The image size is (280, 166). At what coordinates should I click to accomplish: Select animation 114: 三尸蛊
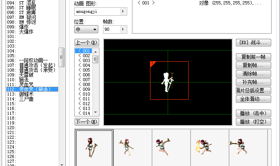click(32, 99)
